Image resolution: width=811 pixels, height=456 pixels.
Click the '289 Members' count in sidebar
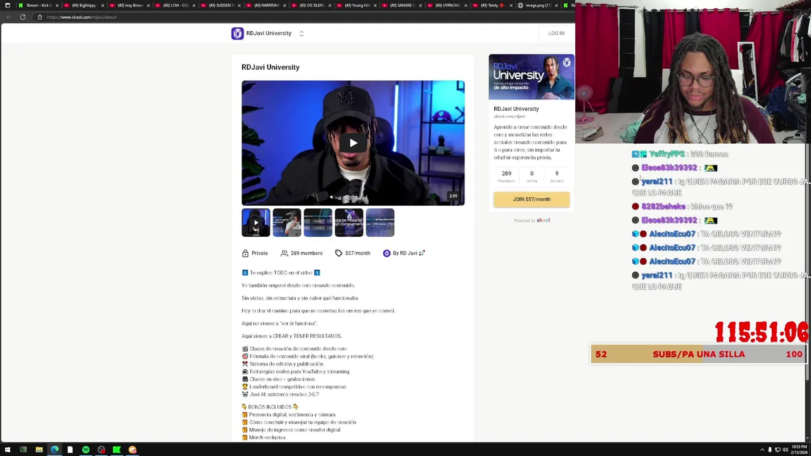(x=506, y=177)
